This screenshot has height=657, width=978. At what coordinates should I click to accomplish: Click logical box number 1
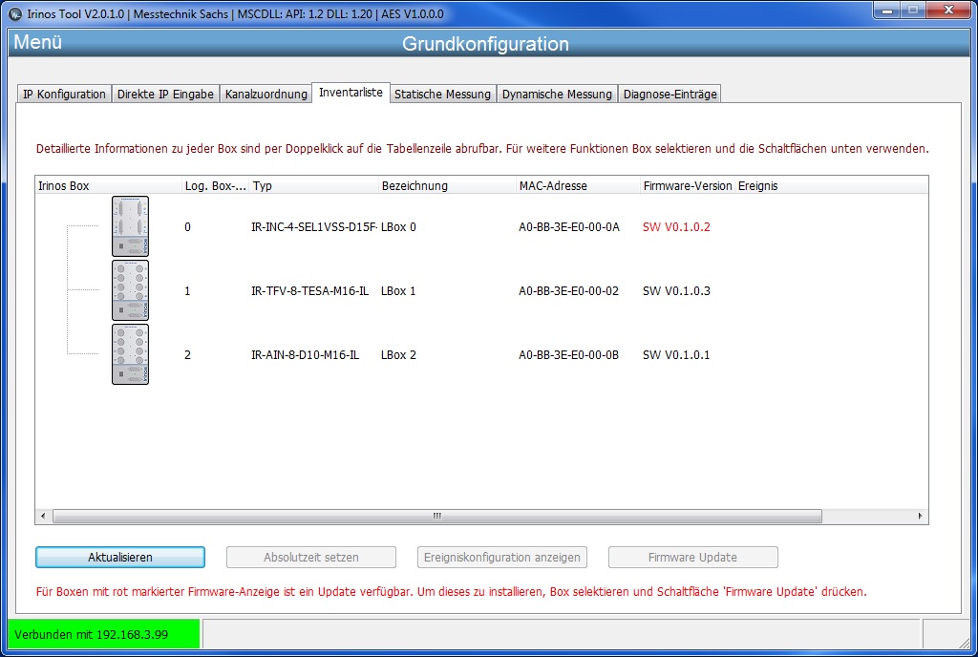[x=187, y=291]
